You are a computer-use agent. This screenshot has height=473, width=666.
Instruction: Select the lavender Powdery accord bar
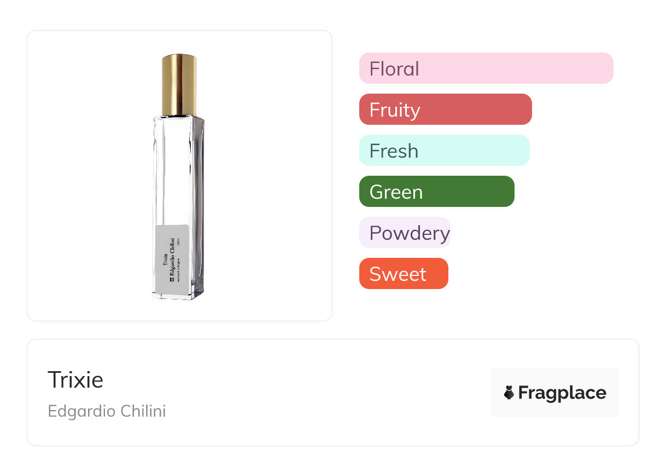pyautogui.click(x=405, y=233)
